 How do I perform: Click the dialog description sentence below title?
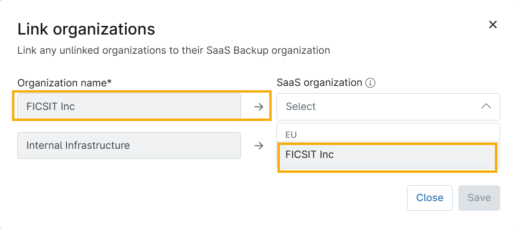point(173,50)
